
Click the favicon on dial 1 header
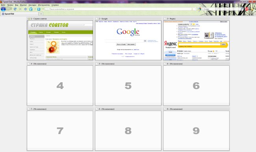click(x=29, y=19)
